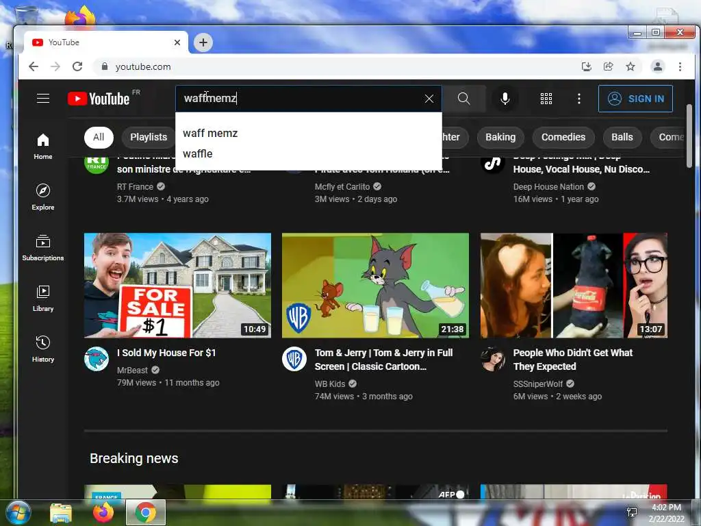Open the Chrome profile avatar

click(x=658, y=66)
